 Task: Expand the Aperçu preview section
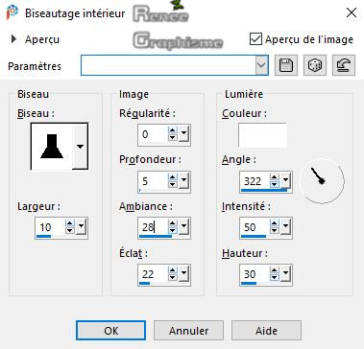[13, 39]
